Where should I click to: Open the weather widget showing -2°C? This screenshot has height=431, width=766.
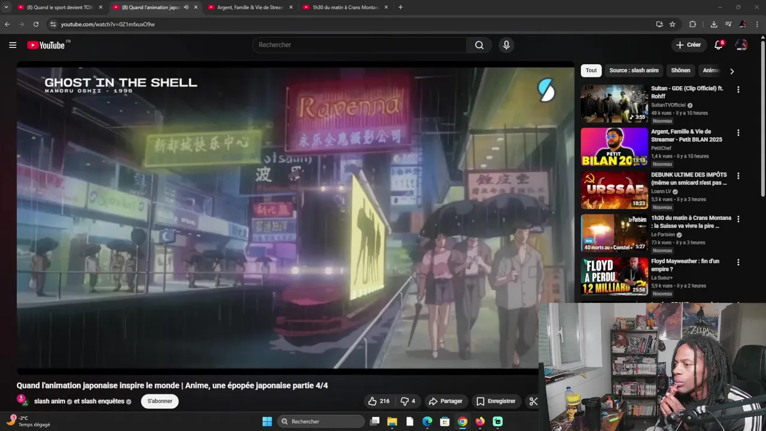(29, 421)
